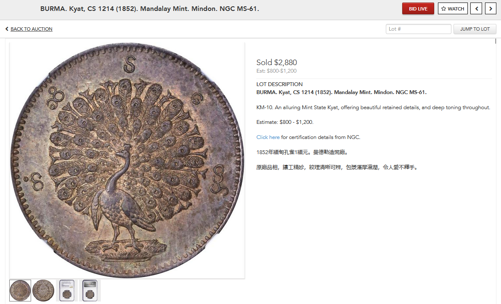Click the back chevron beside Back to Auction
Screen dimensions: 501x304
pyautogui.click(x=7, y=29)
